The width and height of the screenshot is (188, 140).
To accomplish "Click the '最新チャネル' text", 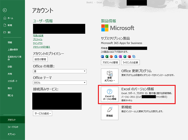I will [x=127, y=101].
